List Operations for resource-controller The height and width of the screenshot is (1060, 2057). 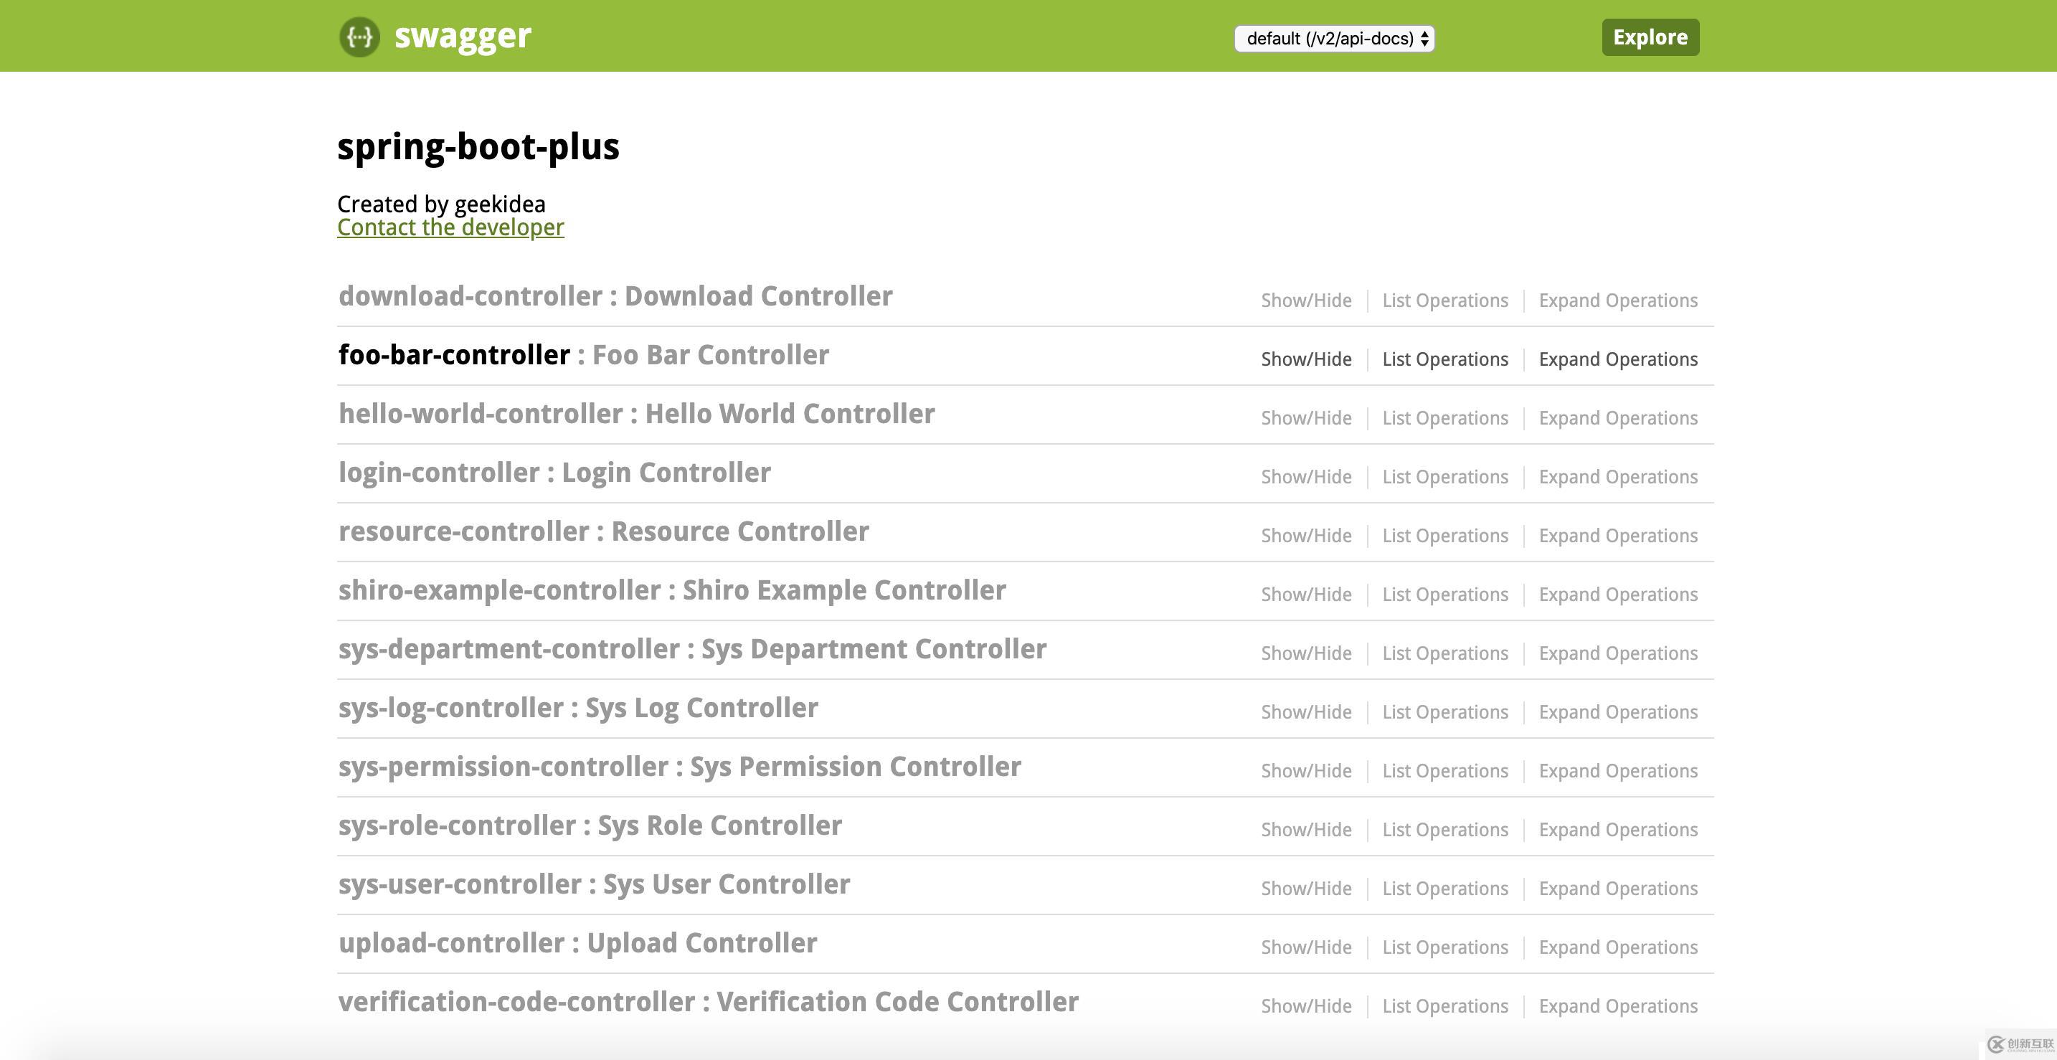click(1445, 536)
